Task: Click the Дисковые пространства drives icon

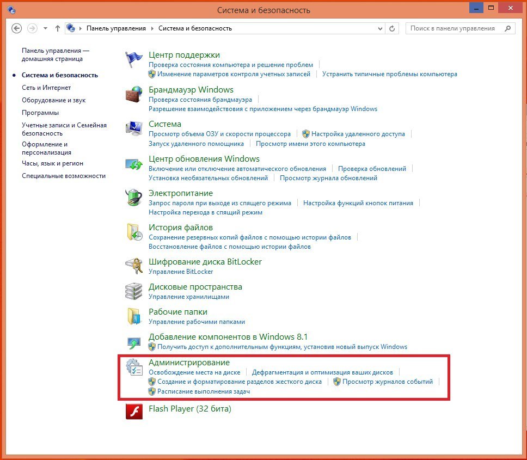Action: (x=134, y=291)
